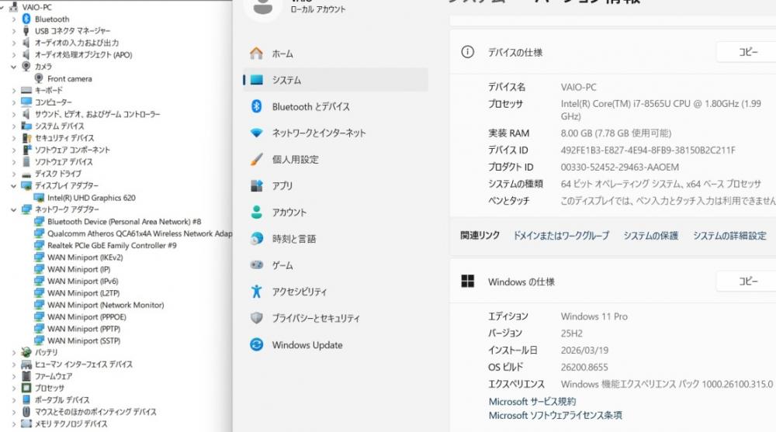Select Qualcomm Atheros QCA61x4A Wireless adapter
Viewport: 776px width, 432px height.
coord(140,233)
